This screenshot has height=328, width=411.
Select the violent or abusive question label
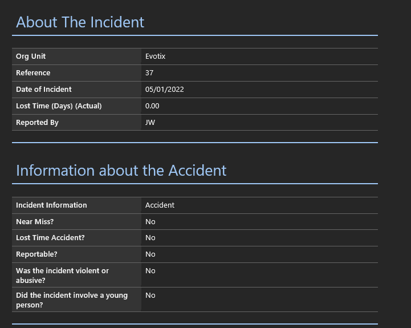point(62,276)
